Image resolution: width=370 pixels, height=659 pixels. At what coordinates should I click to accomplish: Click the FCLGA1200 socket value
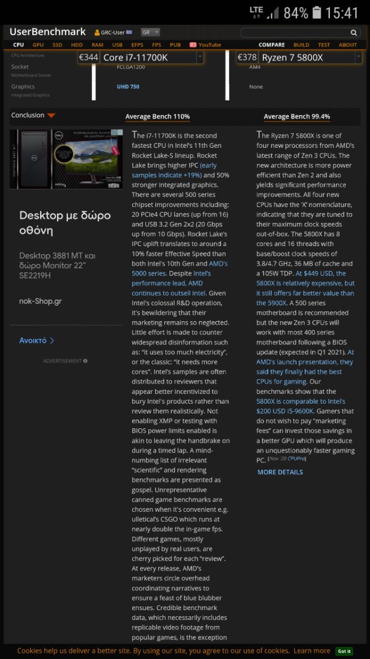click(x=131, y=67)
